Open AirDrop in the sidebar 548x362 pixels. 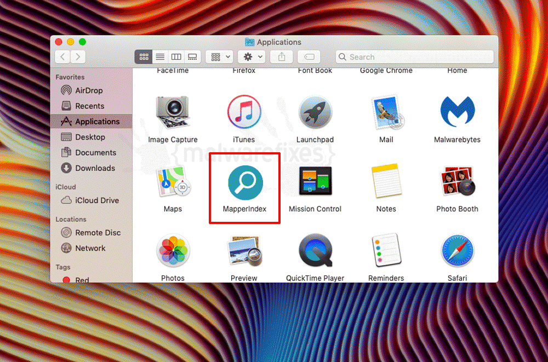[91, 90]
